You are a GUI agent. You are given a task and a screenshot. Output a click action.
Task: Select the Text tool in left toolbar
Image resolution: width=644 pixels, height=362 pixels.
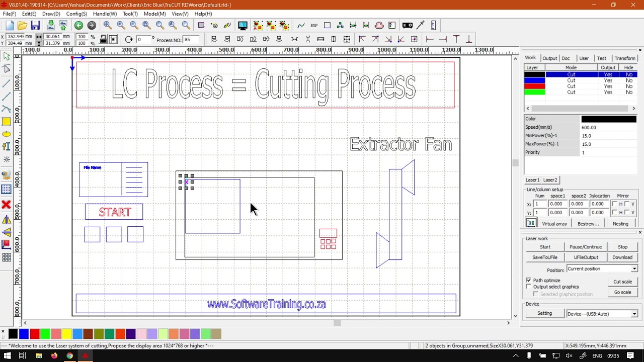click(x=6, y=146)
